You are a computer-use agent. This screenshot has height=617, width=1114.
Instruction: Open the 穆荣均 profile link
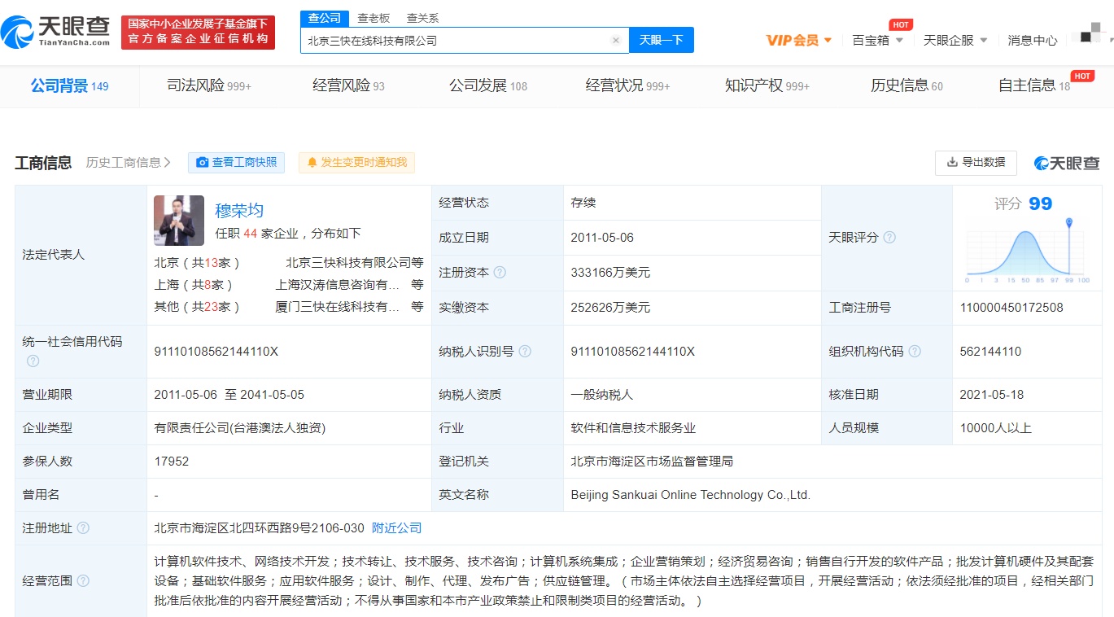click(x=239, y=211)
